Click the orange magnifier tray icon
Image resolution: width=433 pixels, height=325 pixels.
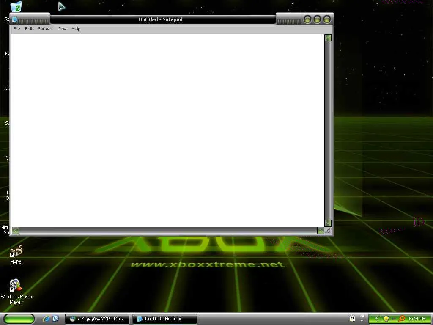[x=402, y=319]
